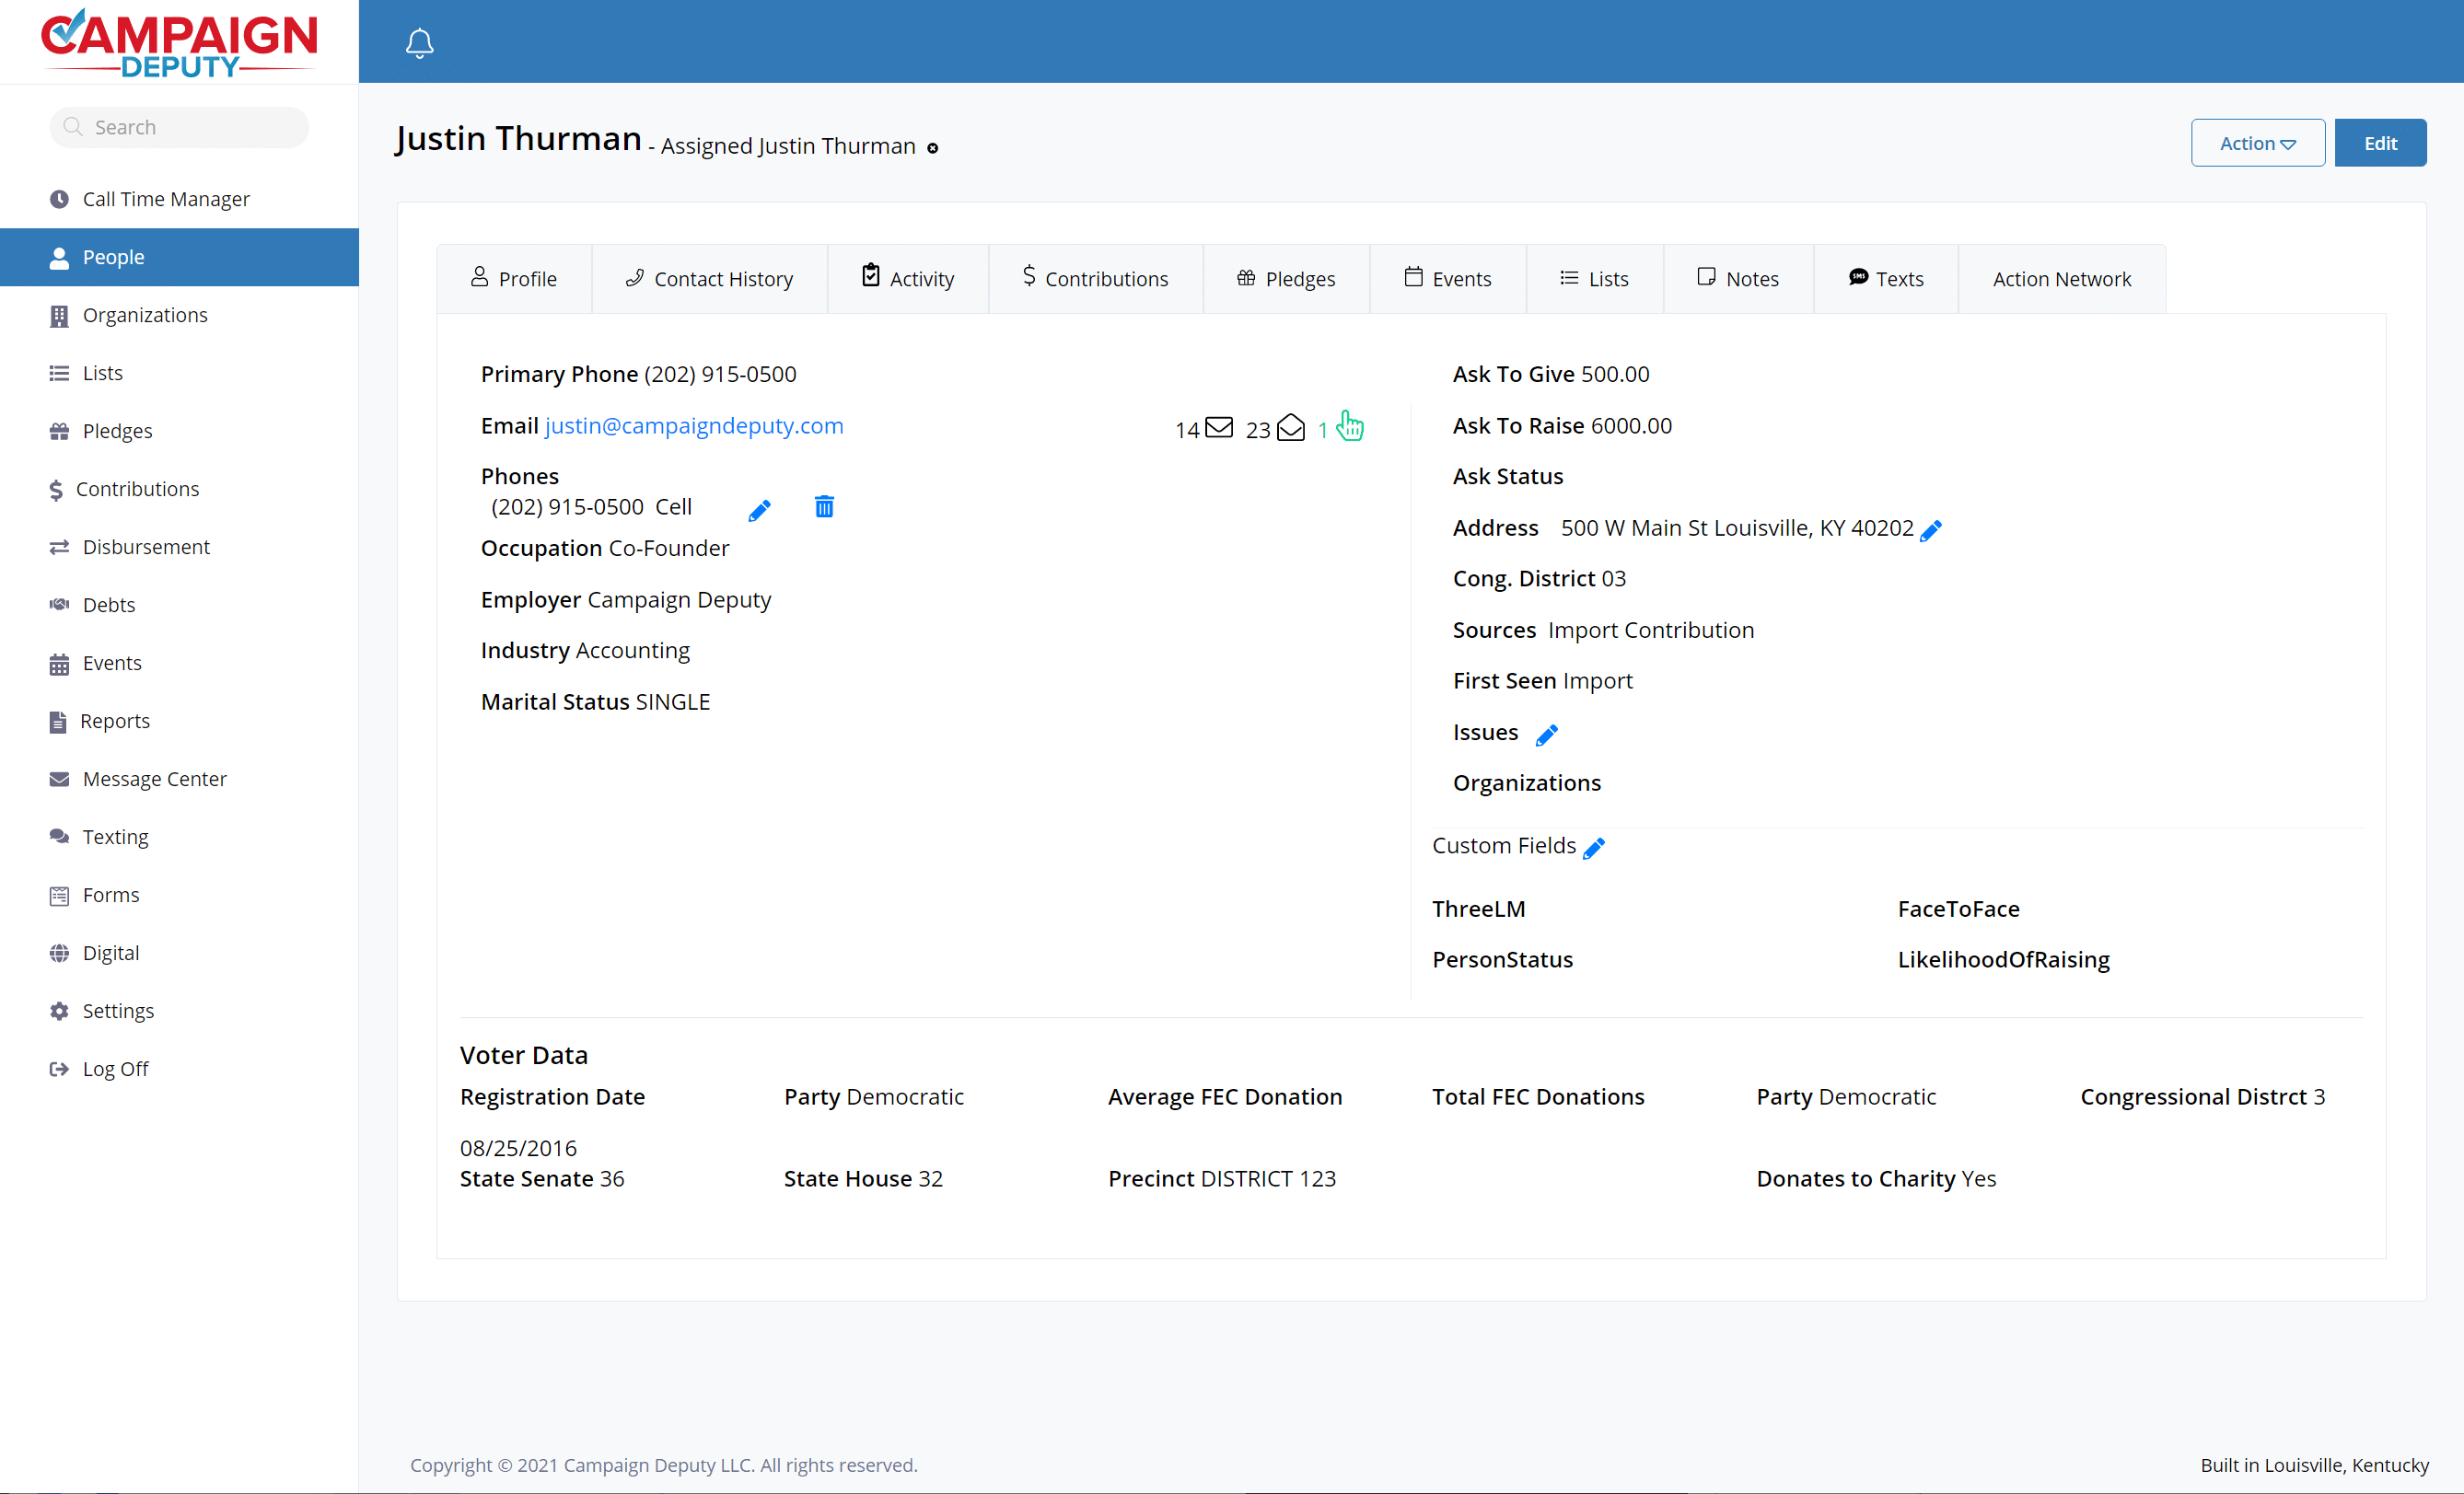Click the sidebar Search field
This screenshot has width=2464, height=1494.
click(180, 127)
